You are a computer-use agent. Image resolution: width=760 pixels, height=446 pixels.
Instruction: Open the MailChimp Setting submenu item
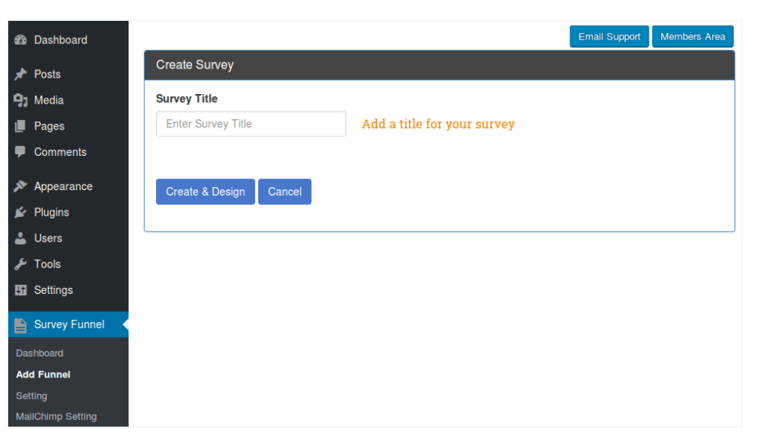[56, 416]
